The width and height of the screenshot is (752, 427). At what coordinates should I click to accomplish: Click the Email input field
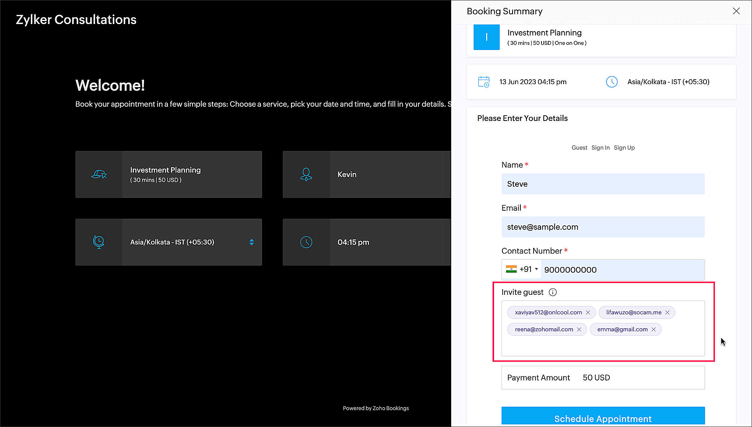click(x=603, y=227)
